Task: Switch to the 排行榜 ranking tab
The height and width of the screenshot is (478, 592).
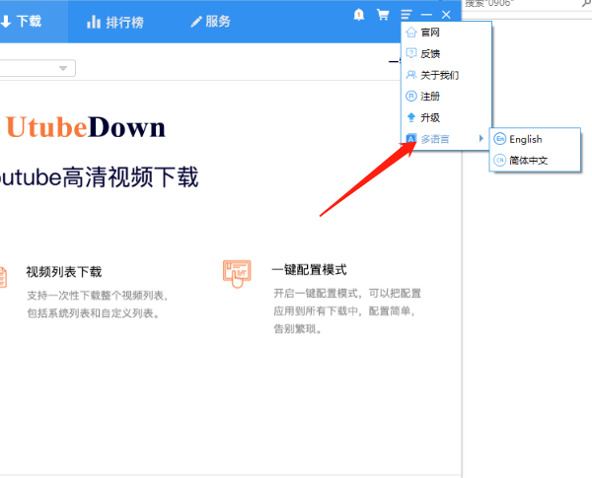Action: point(115,22)
